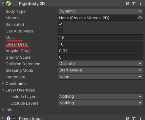
Task: Open Collision Detection dropdown
Action: click(x=101, y=64)
